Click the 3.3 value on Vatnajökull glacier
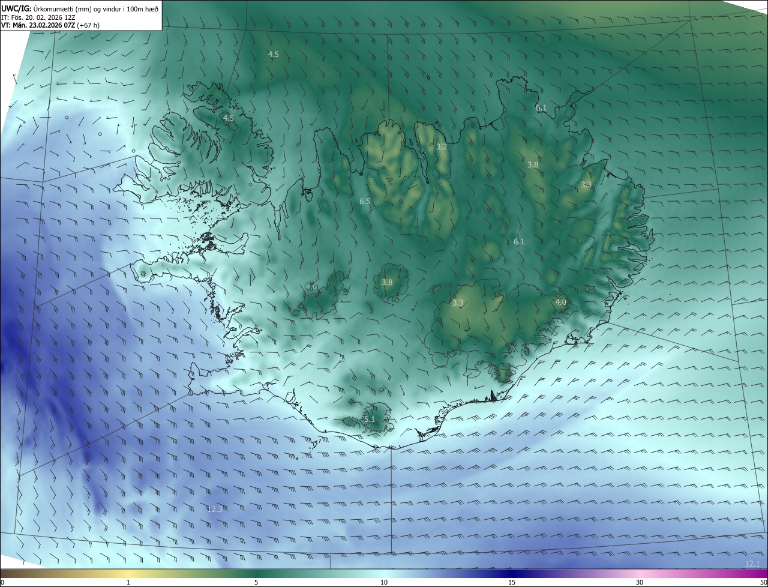This screenshot has width=768, height=587. (x=458, y=303)
